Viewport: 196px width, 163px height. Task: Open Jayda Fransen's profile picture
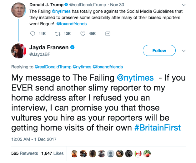[19, 51]
